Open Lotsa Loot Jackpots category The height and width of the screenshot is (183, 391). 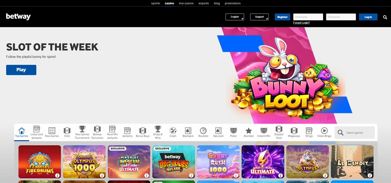coord(37,132)
